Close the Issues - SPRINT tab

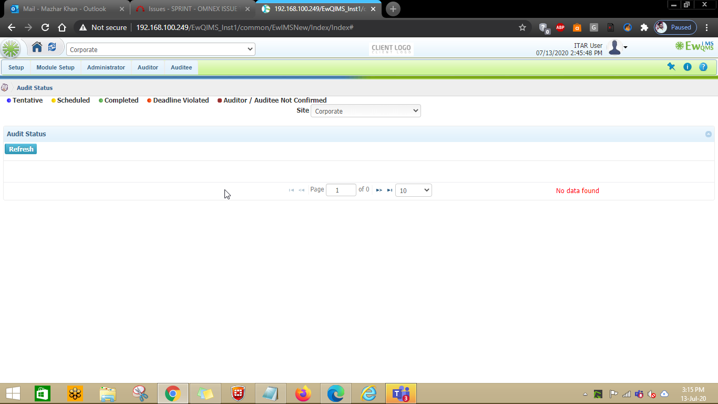pos(247,9)
